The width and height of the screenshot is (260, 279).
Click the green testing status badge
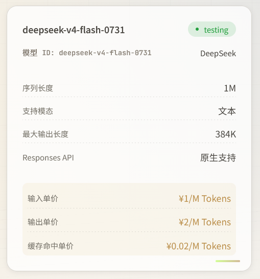click(212, 29)
